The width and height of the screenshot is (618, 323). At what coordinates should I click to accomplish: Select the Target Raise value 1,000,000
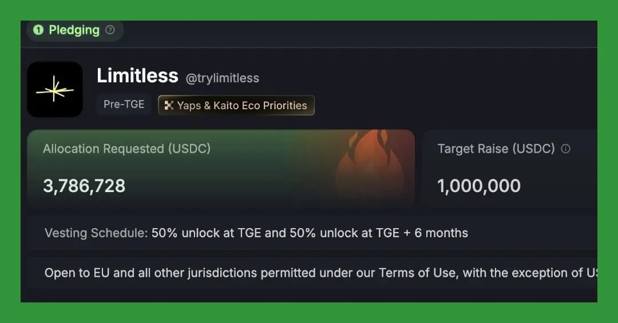(479, 186)
